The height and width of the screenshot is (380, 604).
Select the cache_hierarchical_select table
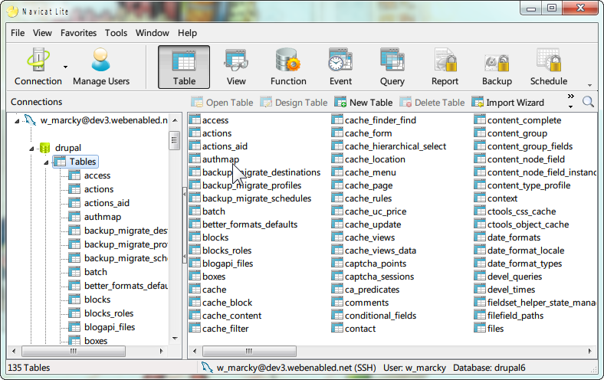click(x=389, y=146)
